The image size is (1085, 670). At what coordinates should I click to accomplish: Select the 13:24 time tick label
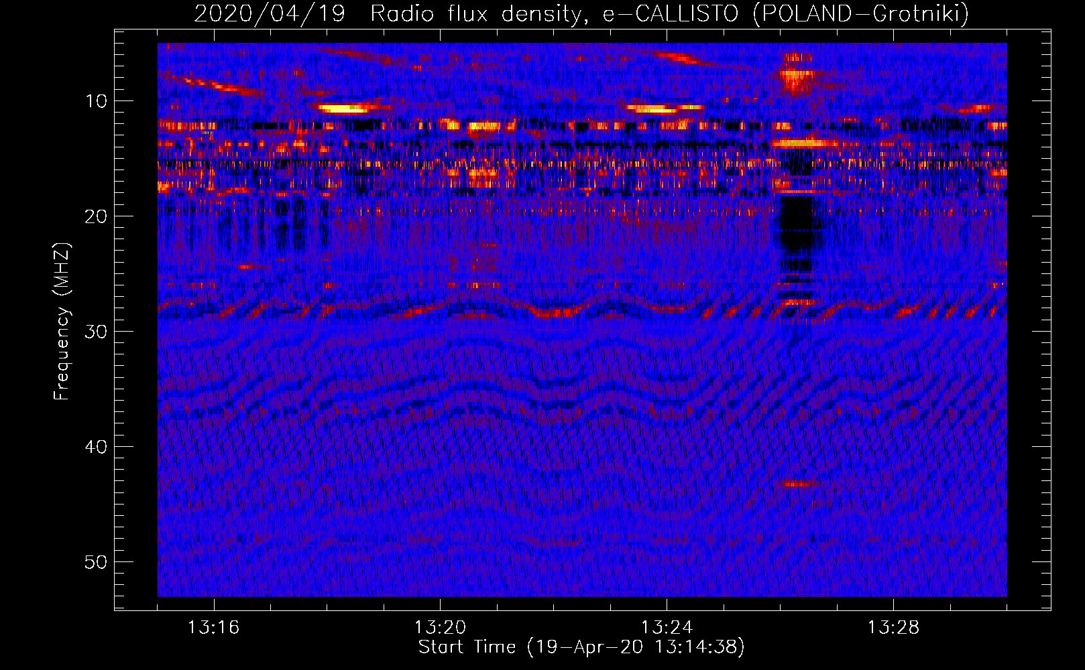point(667,628)
